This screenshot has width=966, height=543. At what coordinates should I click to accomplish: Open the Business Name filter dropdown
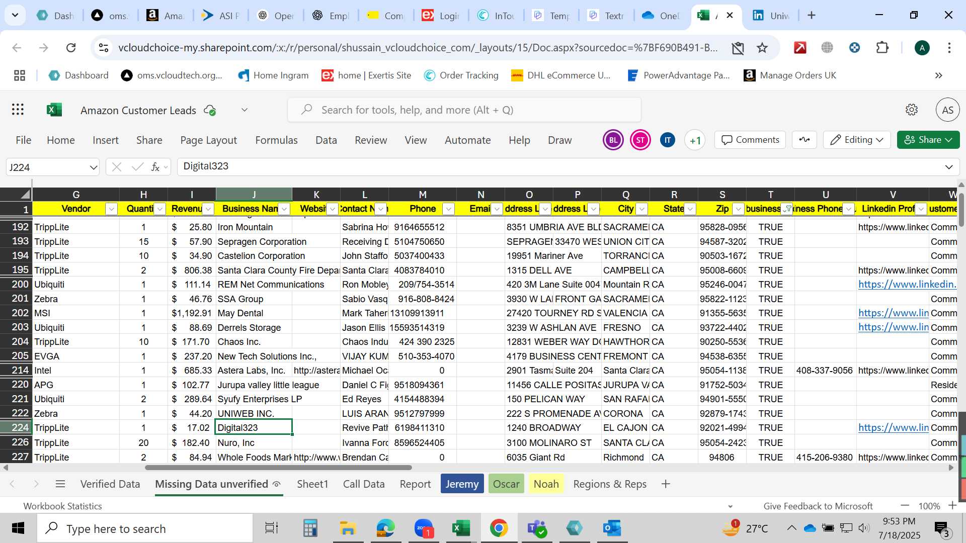(284, 209)
